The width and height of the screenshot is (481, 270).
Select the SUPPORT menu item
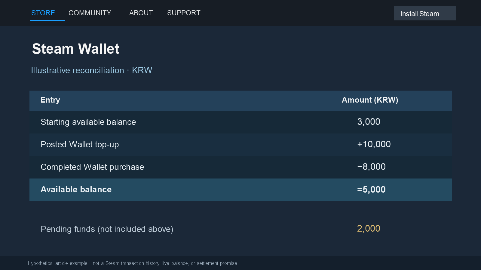pos(184,13)
